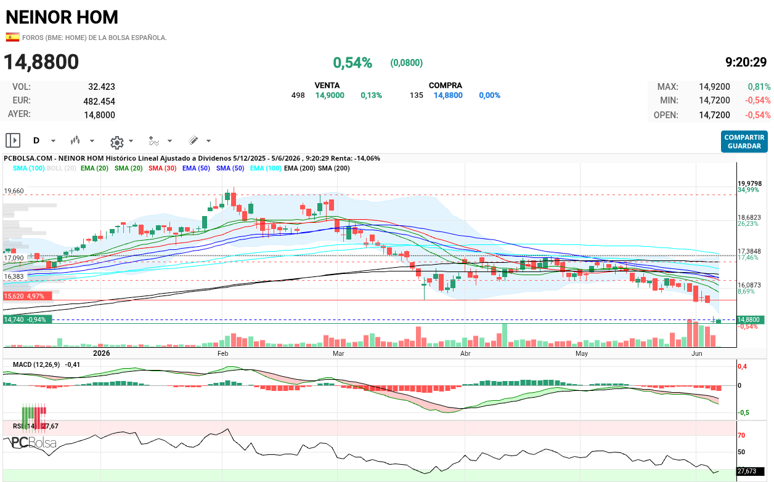The image size is (774, 482).
Task: Click the Feb month axis label
Action: point(223,353)
